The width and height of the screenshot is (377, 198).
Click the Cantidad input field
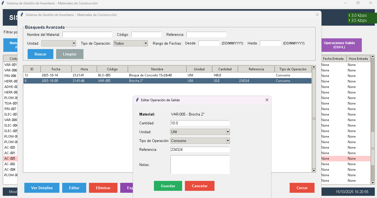click(200, 123)
